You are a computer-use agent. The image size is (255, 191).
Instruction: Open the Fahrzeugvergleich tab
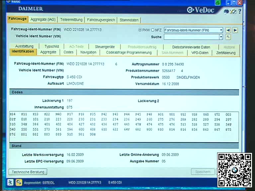(101, 20)
